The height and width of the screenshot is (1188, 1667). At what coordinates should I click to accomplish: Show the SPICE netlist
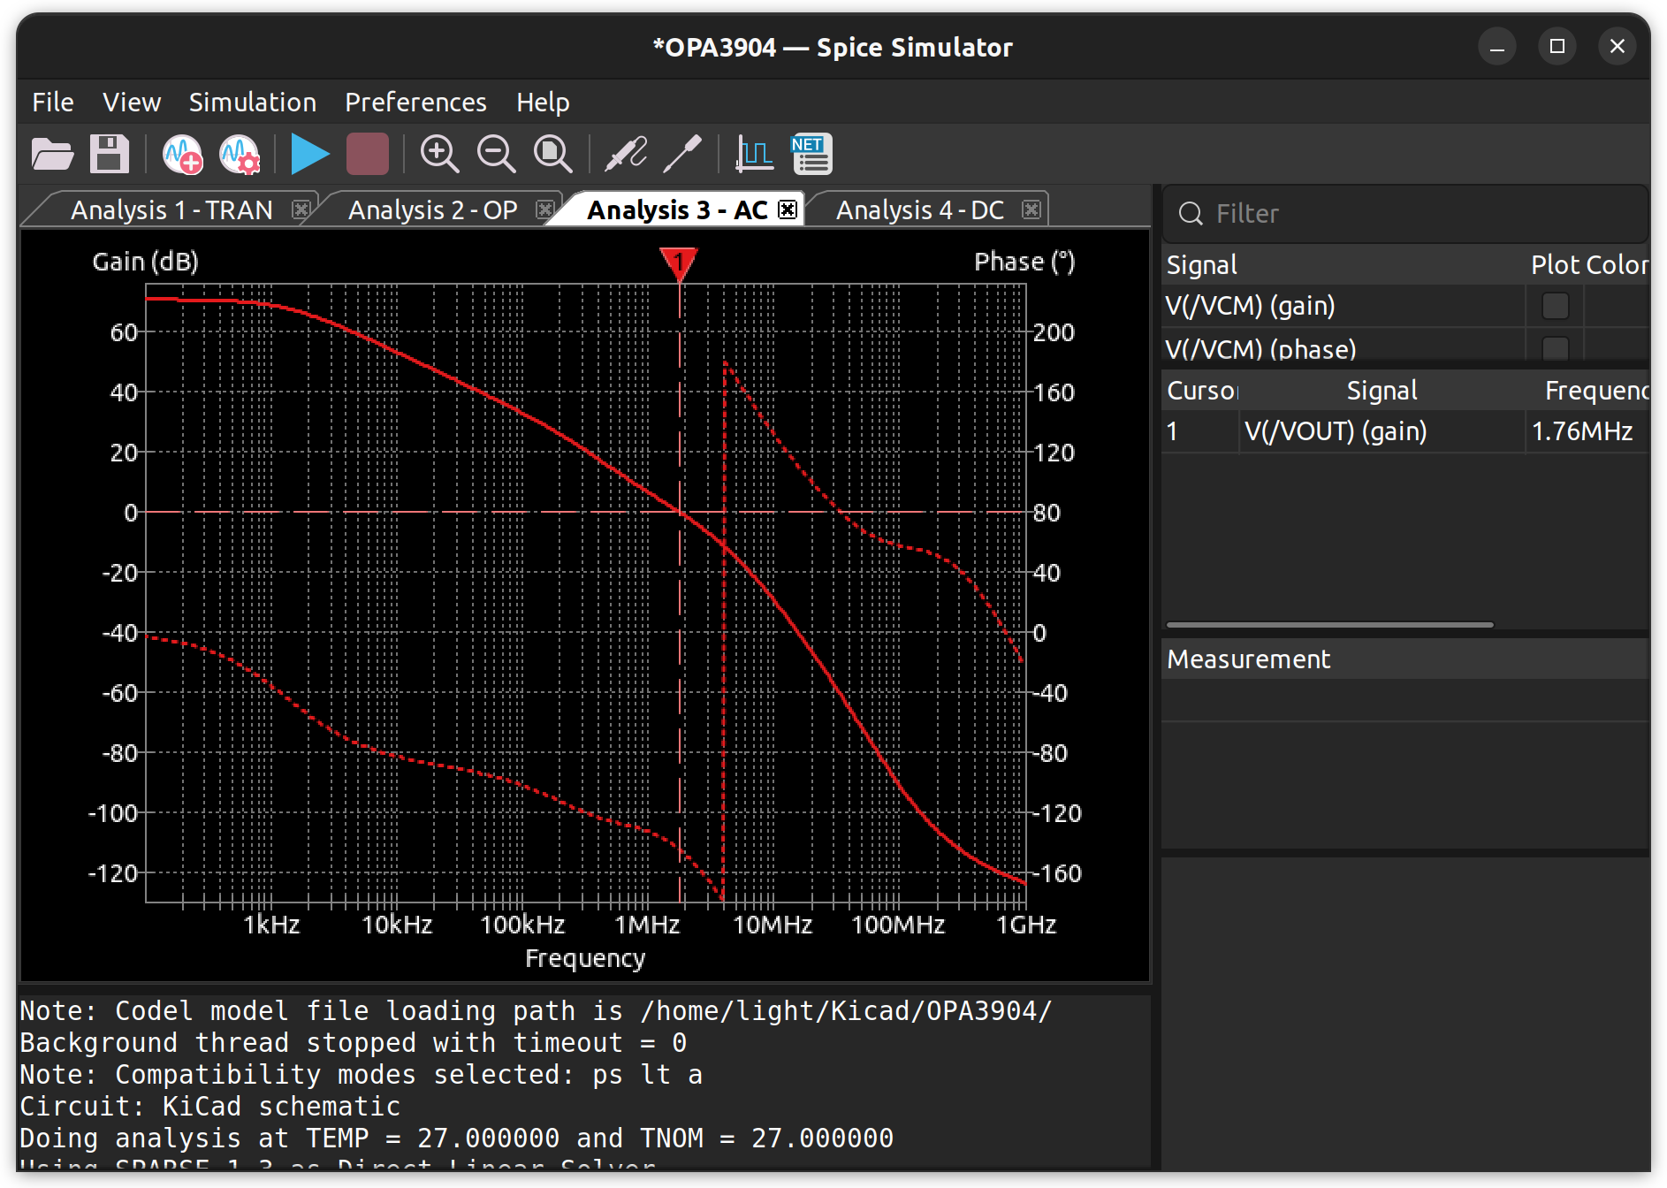pos(811,155)
